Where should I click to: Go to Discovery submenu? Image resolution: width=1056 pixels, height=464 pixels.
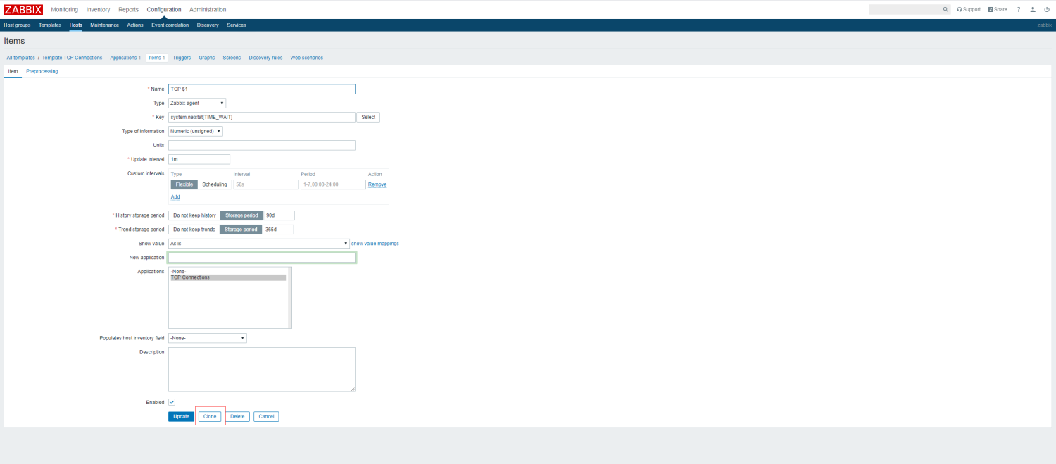click(x=208, y=25)
